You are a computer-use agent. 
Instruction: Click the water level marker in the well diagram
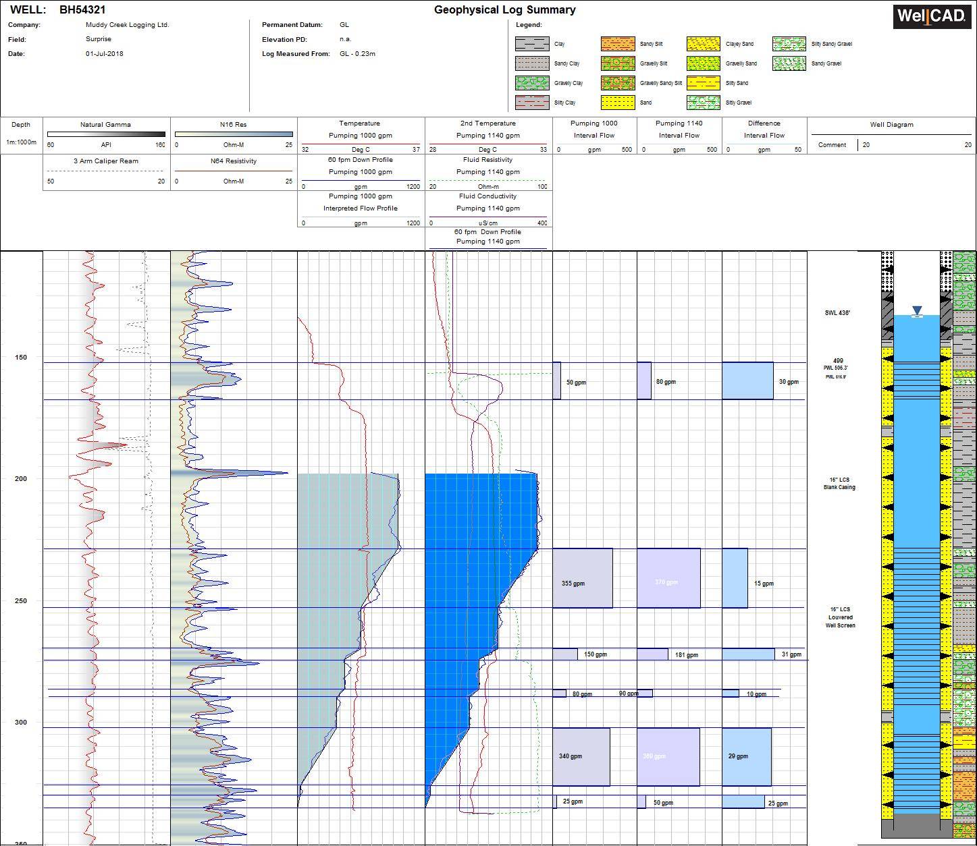tap(916, 310)
